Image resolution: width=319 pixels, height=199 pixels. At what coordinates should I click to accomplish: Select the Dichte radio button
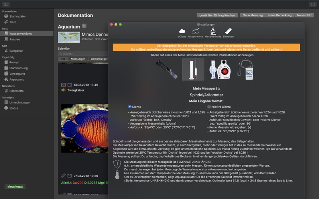tap(130, 107)
